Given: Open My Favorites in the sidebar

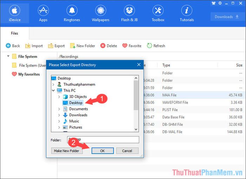Looking at the screenshot, I should point(26,74).
